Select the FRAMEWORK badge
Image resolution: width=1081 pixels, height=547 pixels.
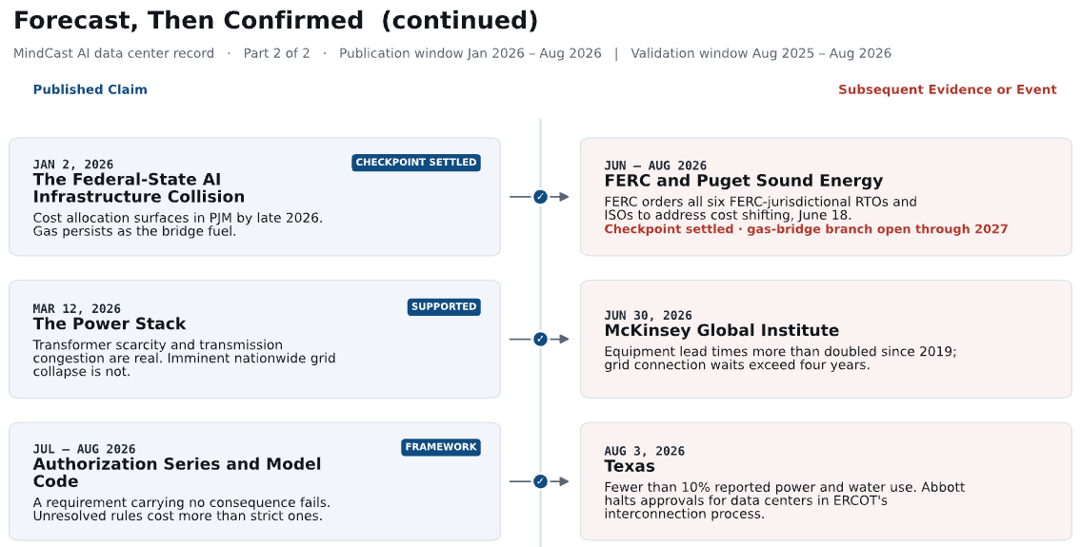(x=441, y=447)
